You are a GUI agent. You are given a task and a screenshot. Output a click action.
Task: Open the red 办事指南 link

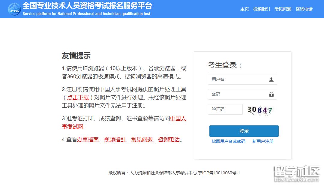[88, 139]
